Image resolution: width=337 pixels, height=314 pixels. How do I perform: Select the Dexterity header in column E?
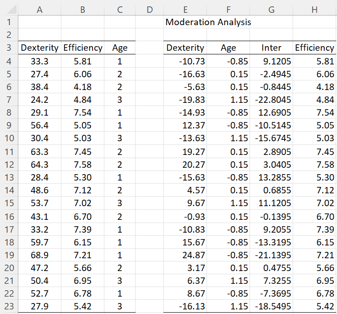click(x=185, y=48)
